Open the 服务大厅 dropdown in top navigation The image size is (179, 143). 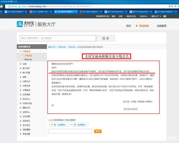163,16
